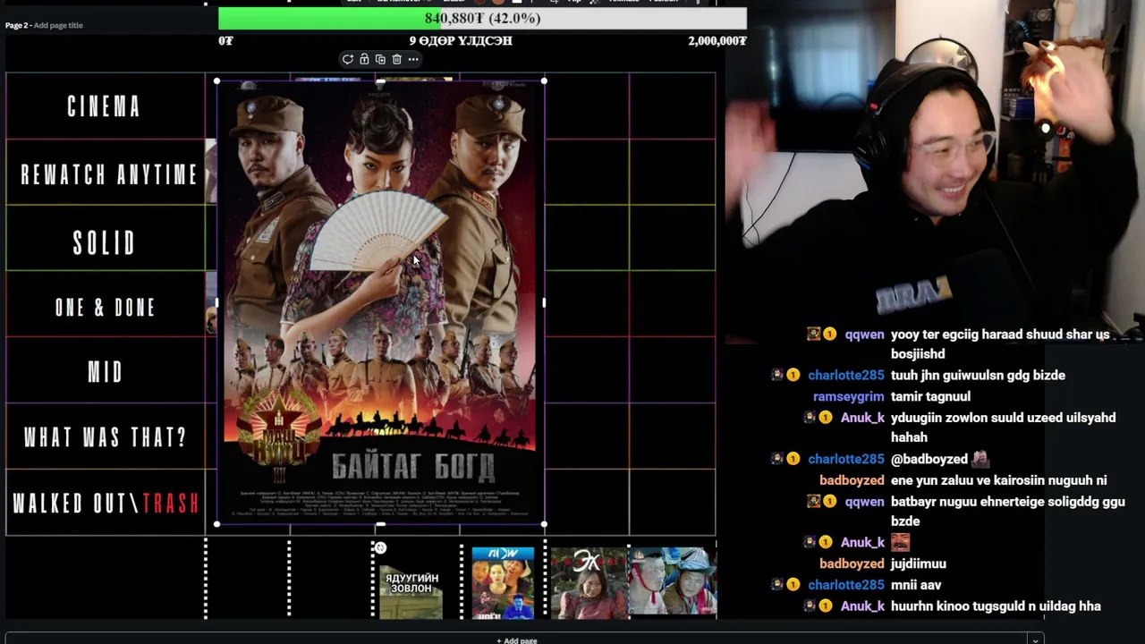Screen dimensions: 1145x644
Task: Click username ramseygrim in chat
Action: tap(848, 396)
